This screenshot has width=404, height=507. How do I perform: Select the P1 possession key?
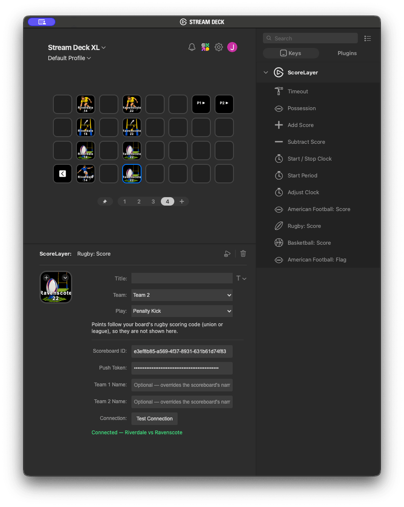(x=201, y=104)
